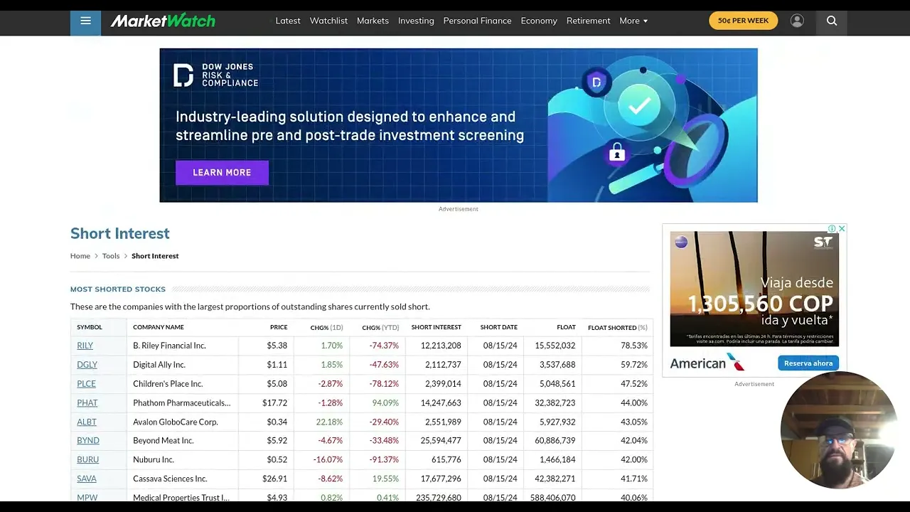Open the user profile icon

coord(797,21)
